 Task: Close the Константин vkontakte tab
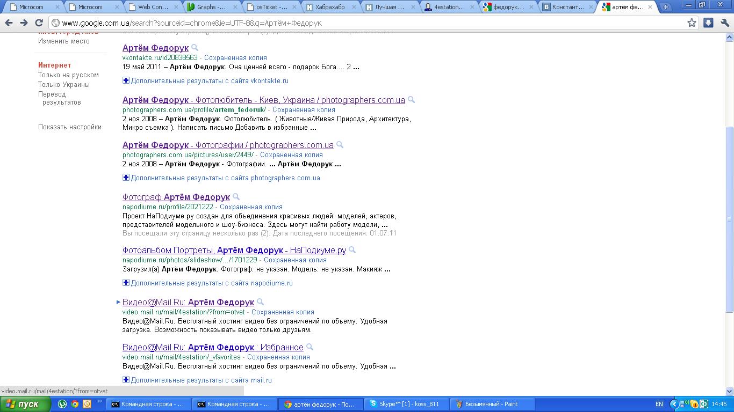[591, 8]
